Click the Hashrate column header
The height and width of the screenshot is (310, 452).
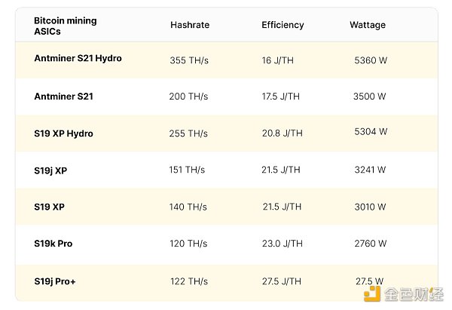pyautogui.click(x=190, y=25)
